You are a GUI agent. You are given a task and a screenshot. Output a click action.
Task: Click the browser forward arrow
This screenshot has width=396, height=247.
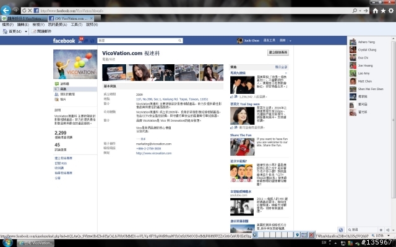click(15, 10)
